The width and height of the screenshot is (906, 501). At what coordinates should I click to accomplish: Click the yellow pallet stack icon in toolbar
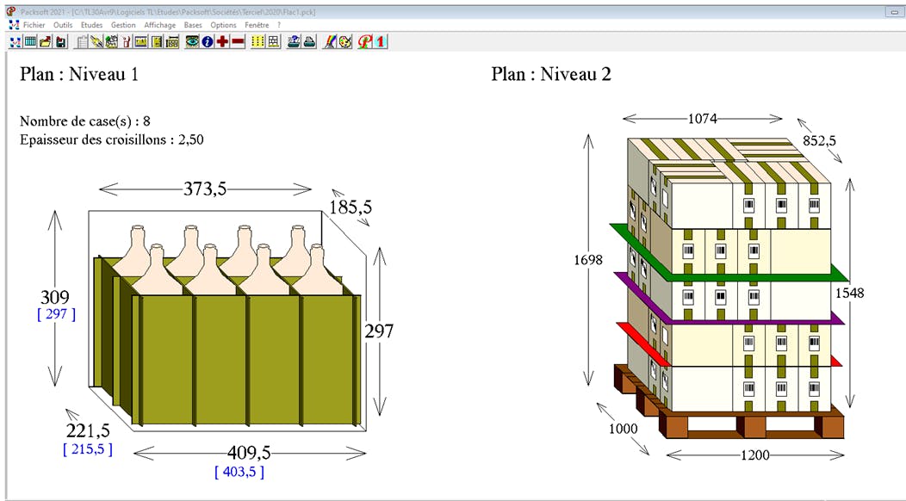(172, 41)
